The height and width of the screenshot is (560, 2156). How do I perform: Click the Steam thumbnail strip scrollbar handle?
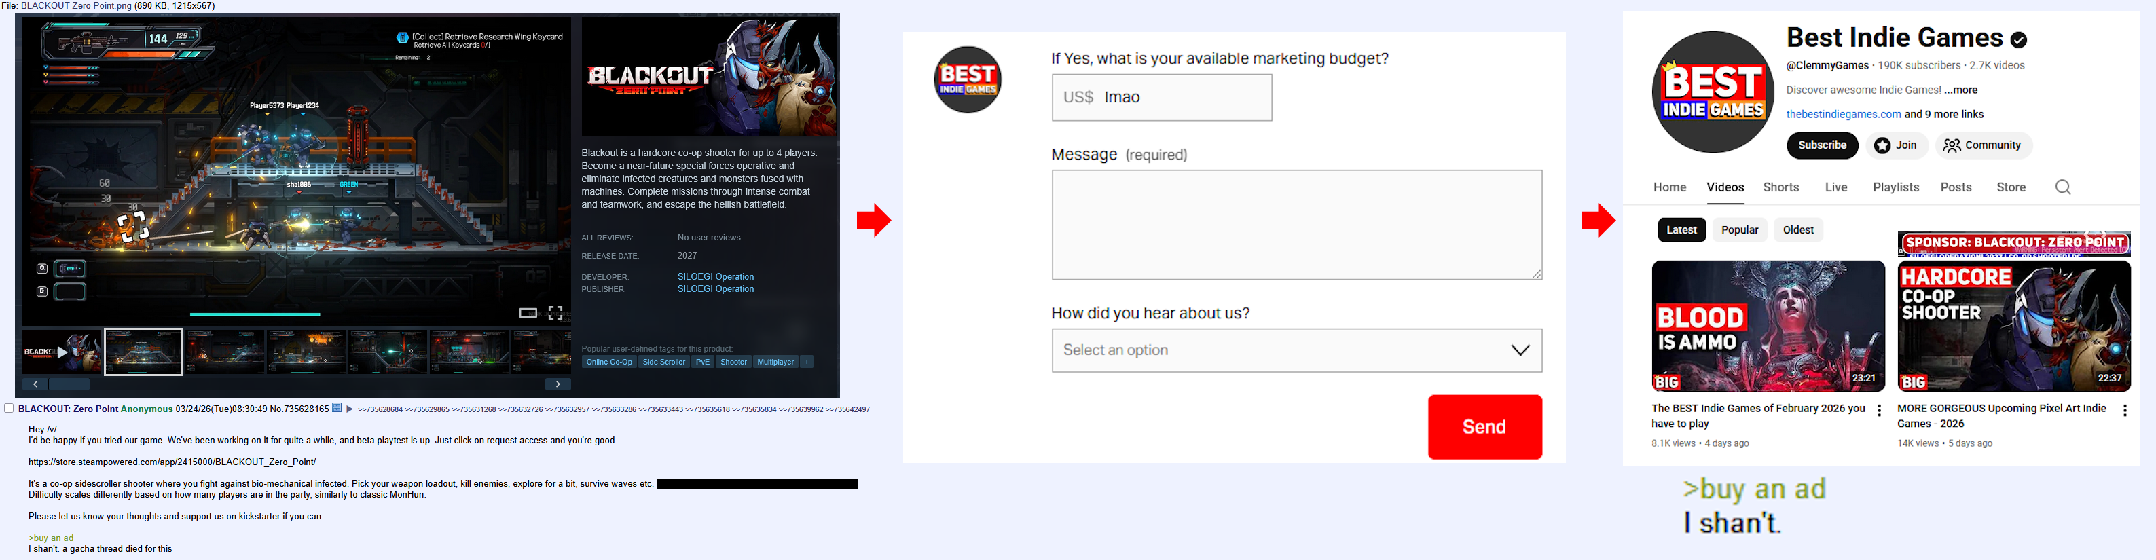[x=69, y=384]
